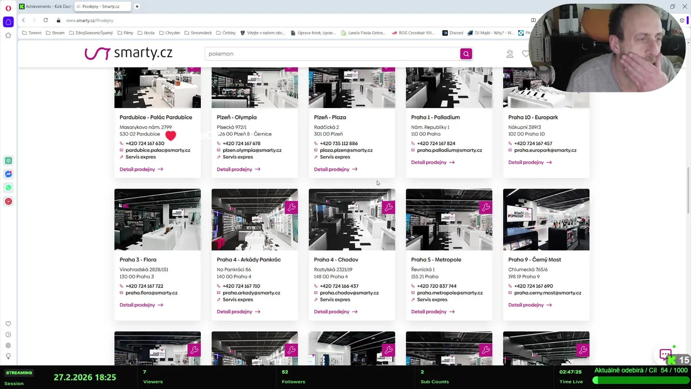
Task: Click service wrench badge on Arkády Pankrác photo
Action: [x=291, y=207]
